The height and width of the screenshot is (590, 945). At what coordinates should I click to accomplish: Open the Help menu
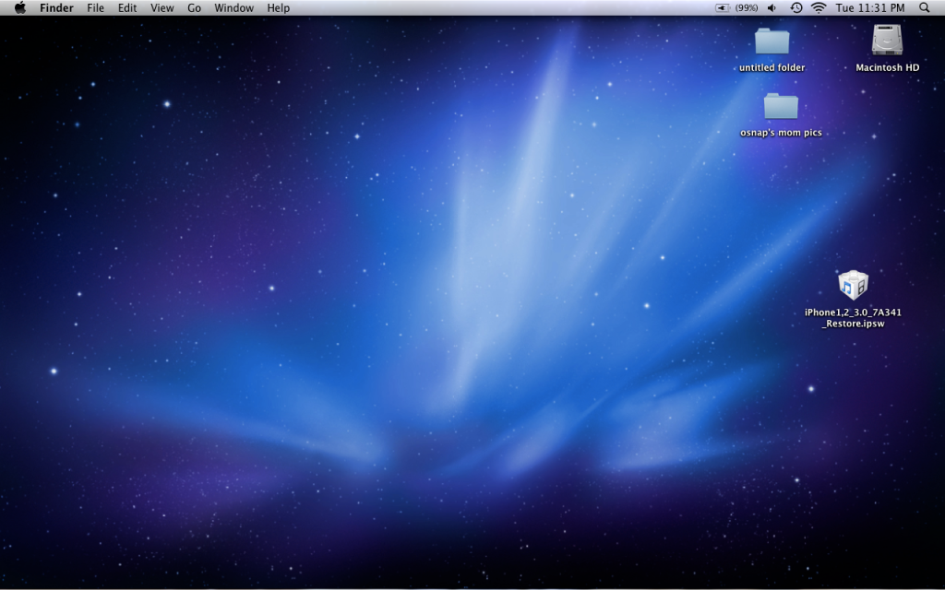pyautogui.click(x=278, y=8)
